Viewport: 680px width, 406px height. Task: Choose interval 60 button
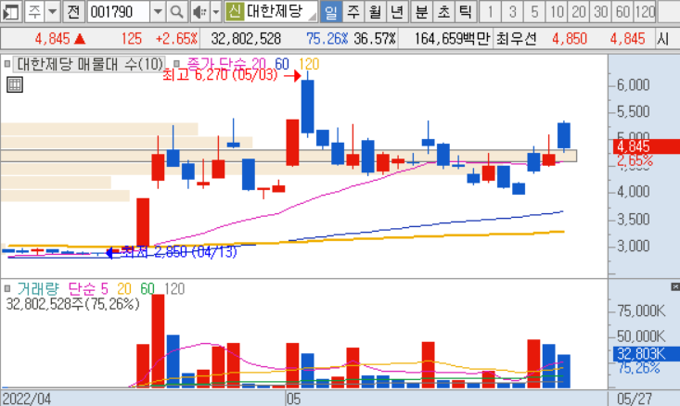point(622,12)
